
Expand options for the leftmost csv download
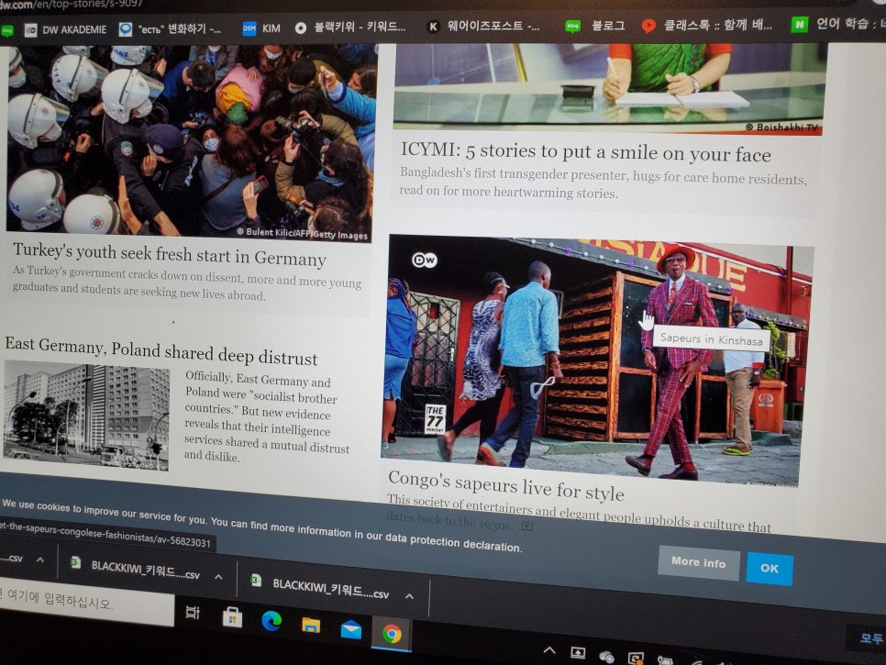point(40,560)
